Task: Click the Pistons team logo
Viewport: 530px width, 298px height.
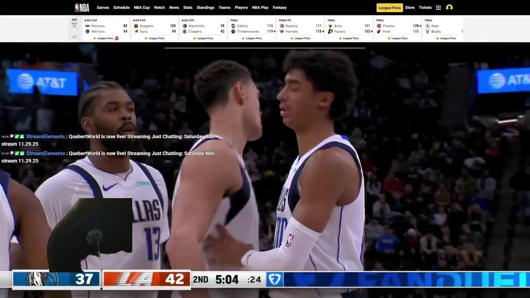Action: pos(379,26)
